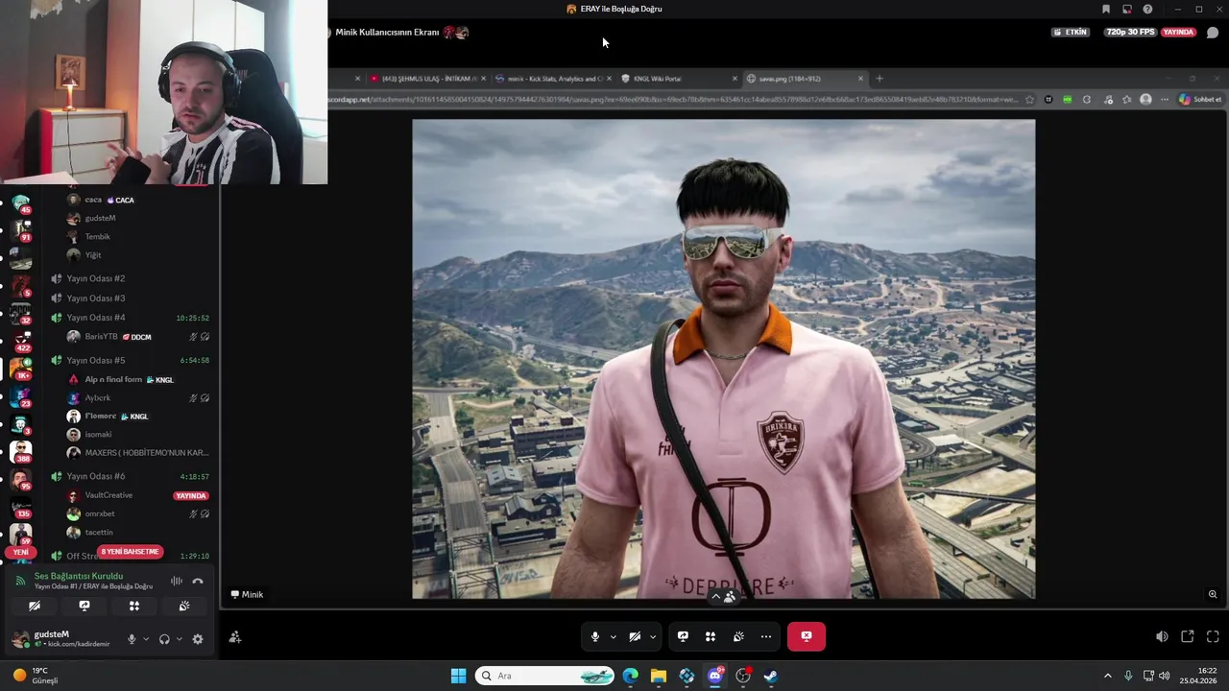1229x691 pixels.
Task: Open soundboard in the bottom call control bar
Action: click(x=738, y=636)
